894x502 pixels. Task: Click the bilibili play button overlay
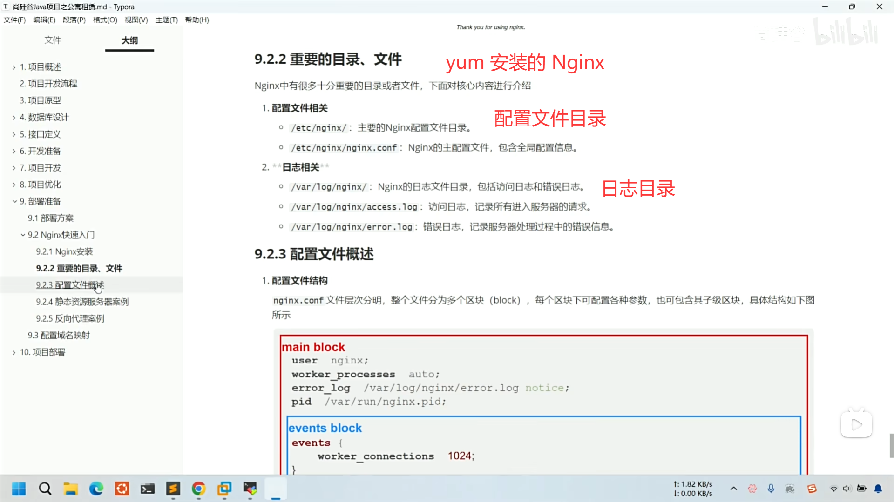click(856, 424)
